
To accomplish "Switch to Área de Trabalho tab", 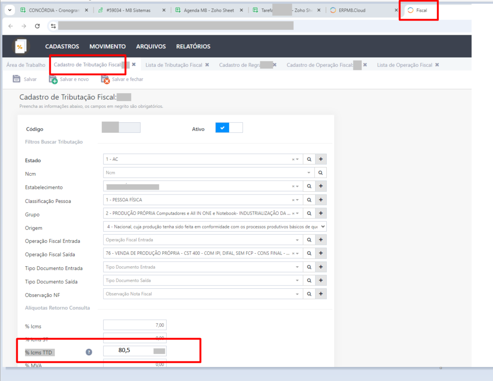I will (x=26, y=65).
